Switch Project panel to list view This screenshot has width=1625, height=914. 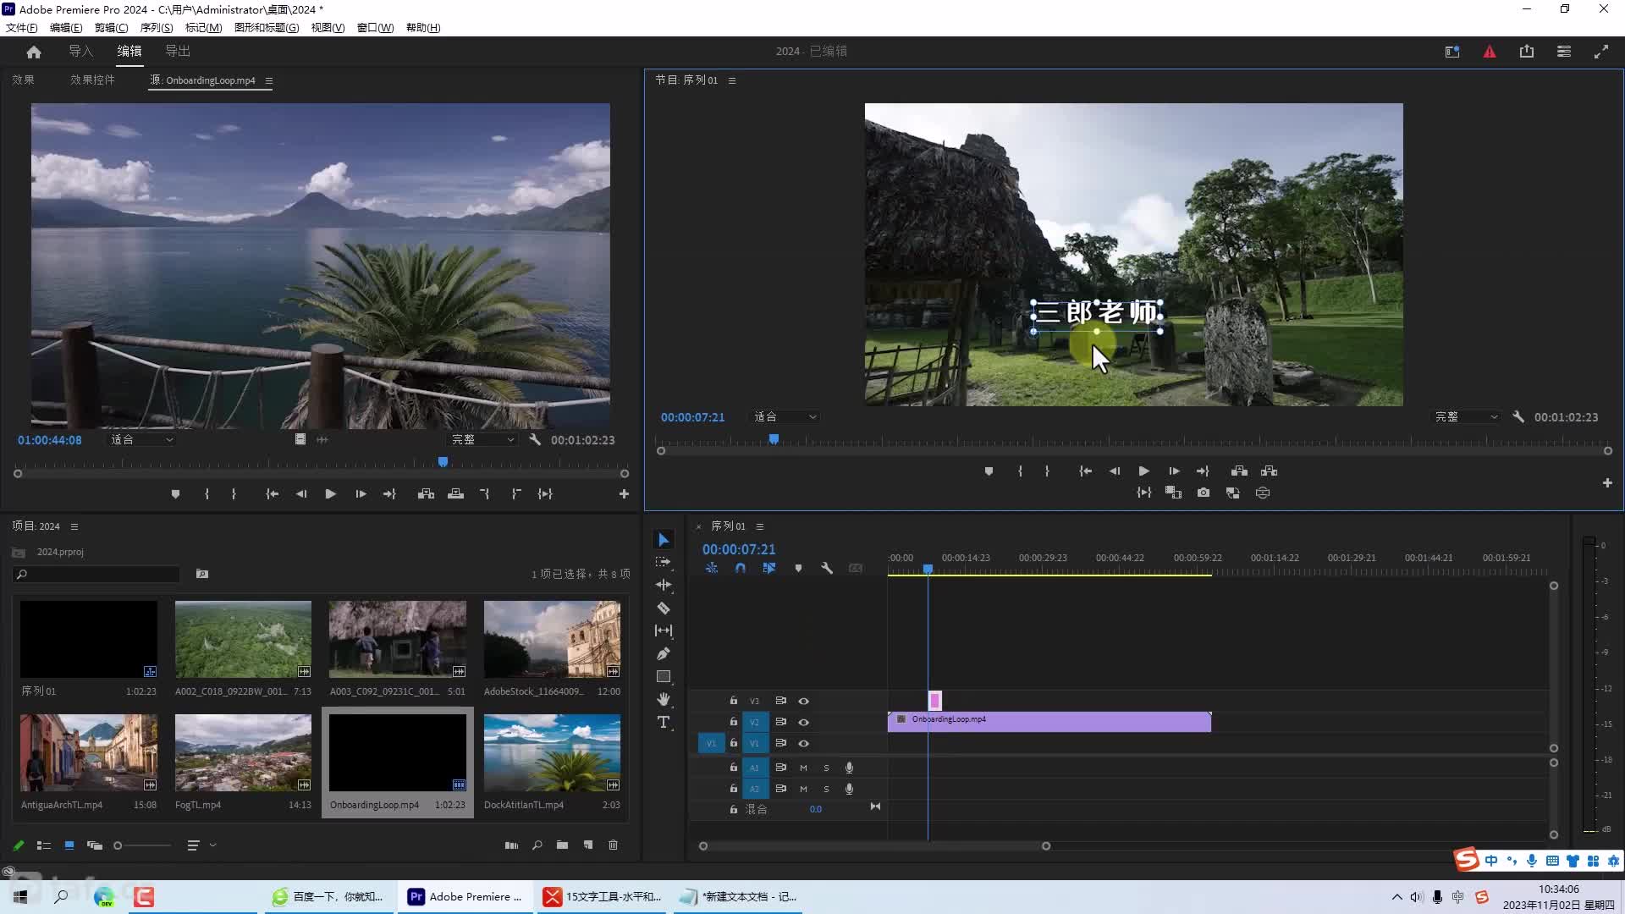click(44, 845)
